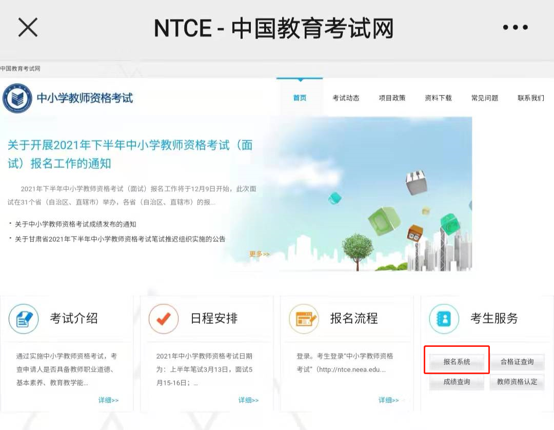Screen dimensions: 554x430
Task: Switch to the 常见问题 tab
Action: point(484,98)
